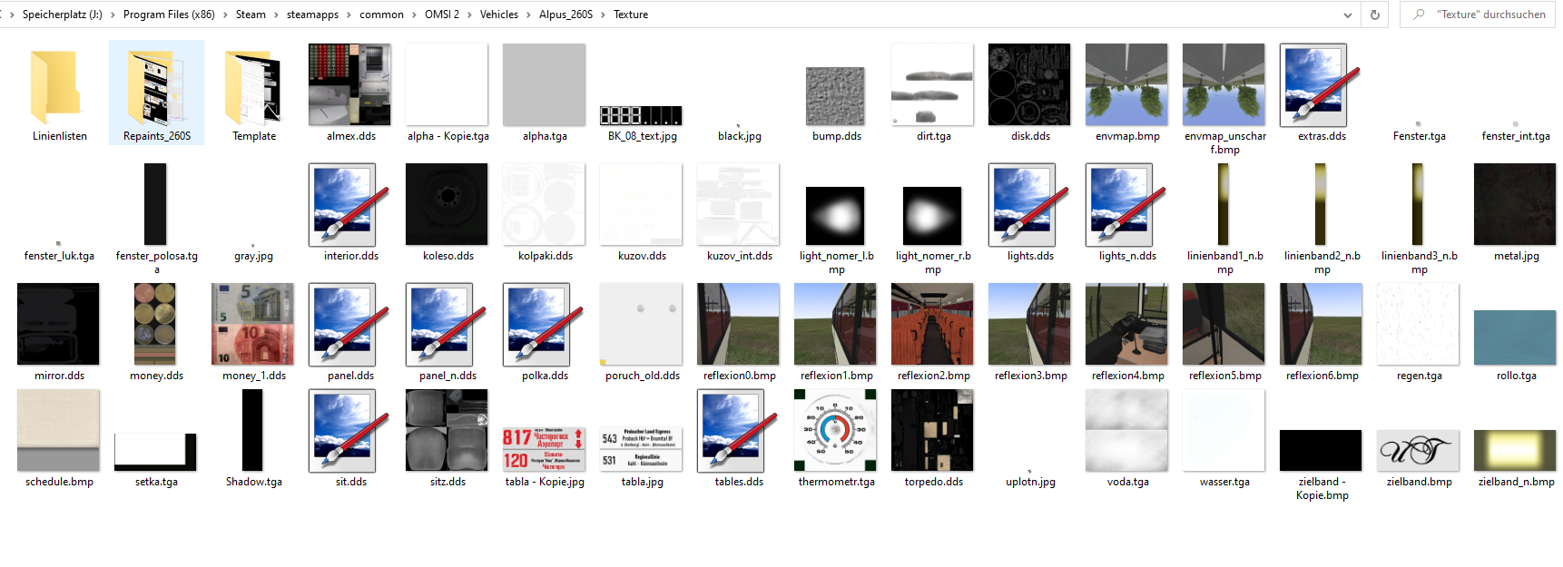Expand the chevron after OMSI 2 breadcrumb
Viewport: 1563px width, 567px height.
470,15
